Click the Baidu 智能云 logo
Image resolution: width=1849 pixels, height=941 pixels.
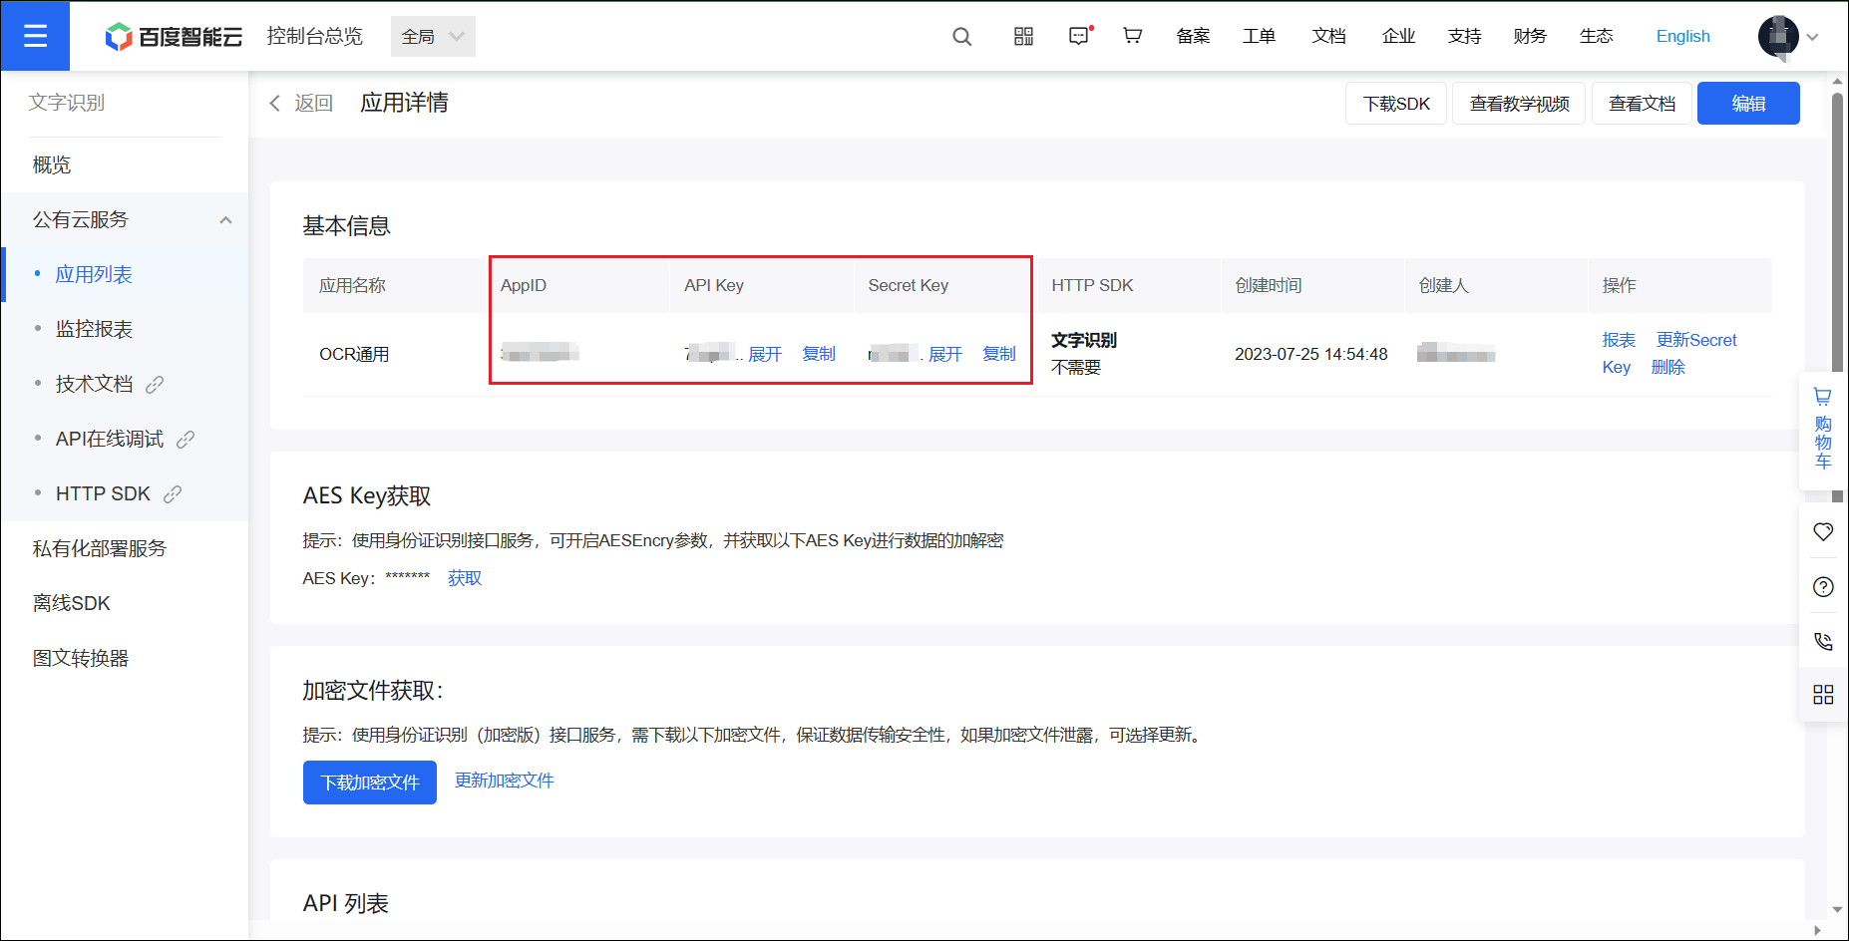[x=172, y=36]
